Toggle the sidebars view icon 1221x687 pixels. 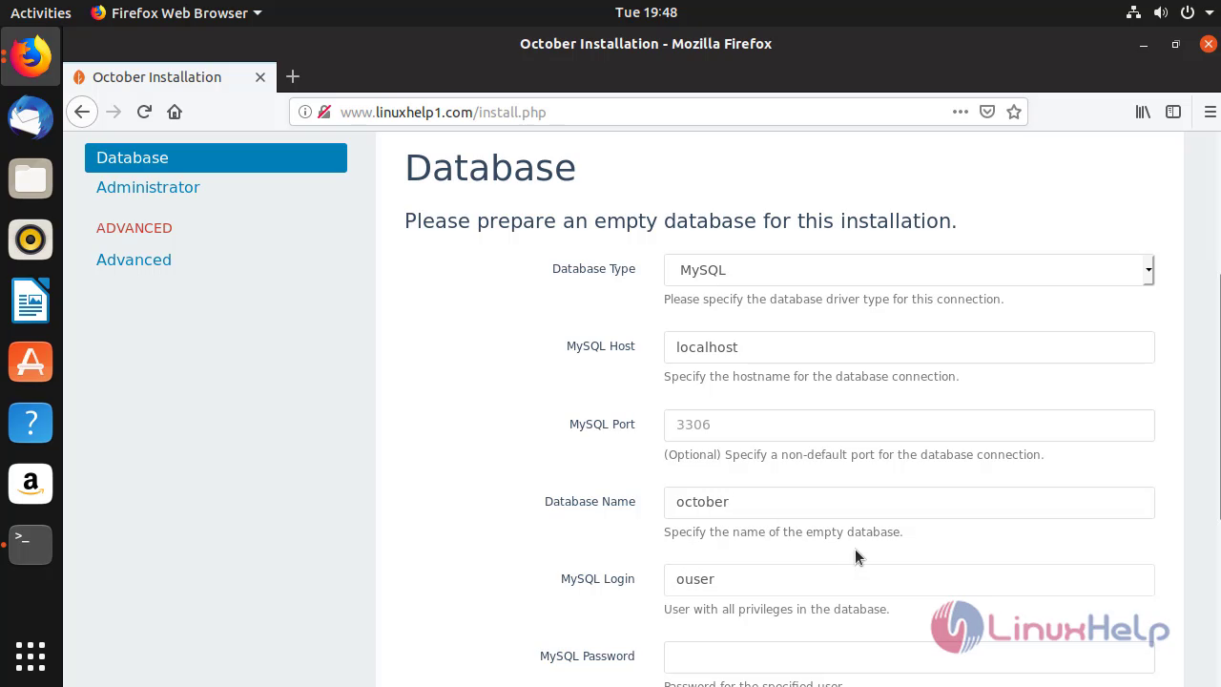(1173, 112)
